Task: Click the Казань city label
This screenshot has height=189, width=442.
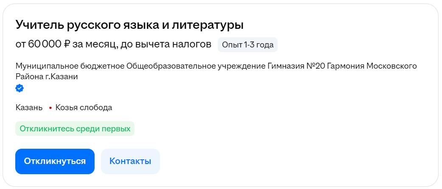Action: pos(29,108)
